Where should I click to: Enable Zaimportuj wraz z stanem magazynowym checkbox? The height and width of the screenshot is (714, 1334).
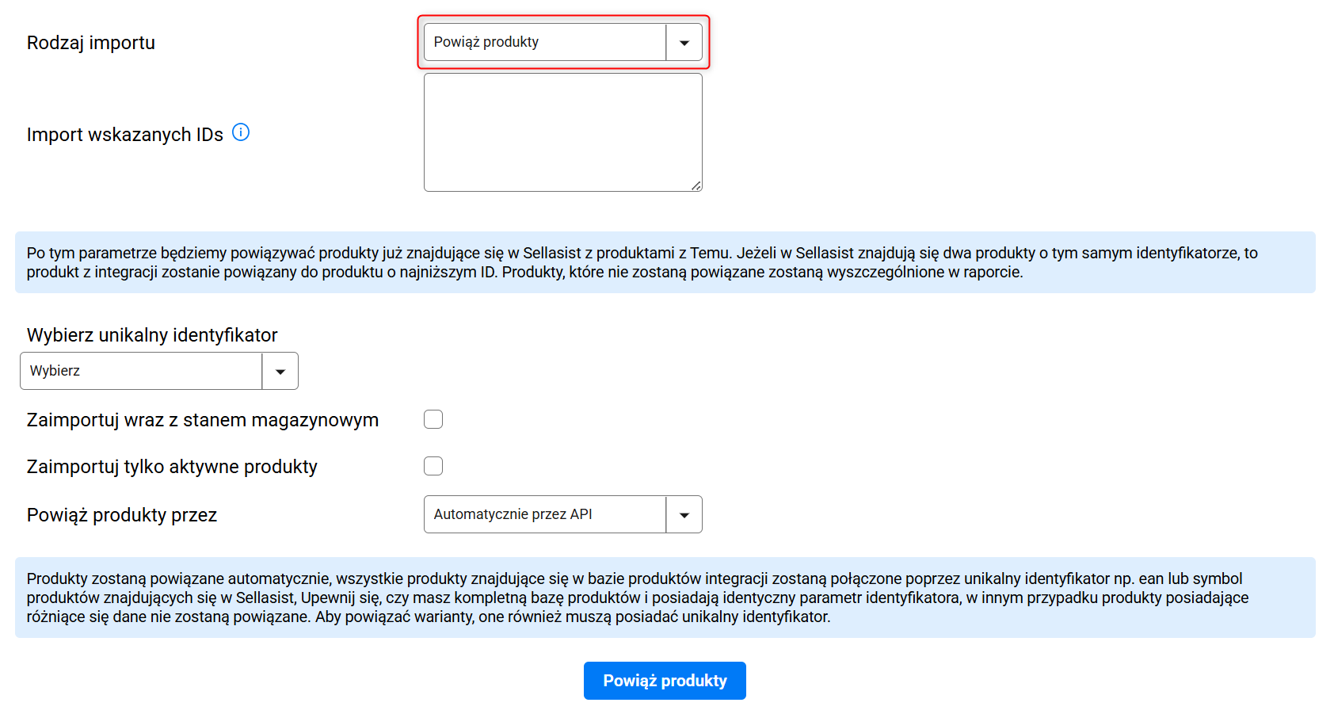433,419
